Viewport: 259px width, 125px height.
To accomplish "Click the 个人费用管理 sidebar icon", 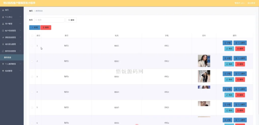I will pos(3,64).
